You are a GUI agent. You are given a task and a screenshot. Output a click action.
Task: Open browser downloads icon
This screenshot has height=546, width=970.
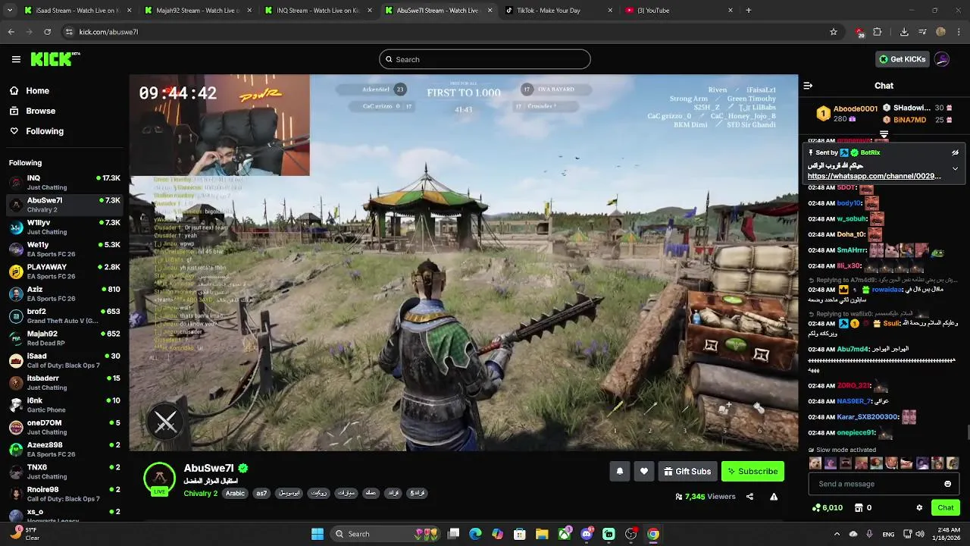coord(904,32)
